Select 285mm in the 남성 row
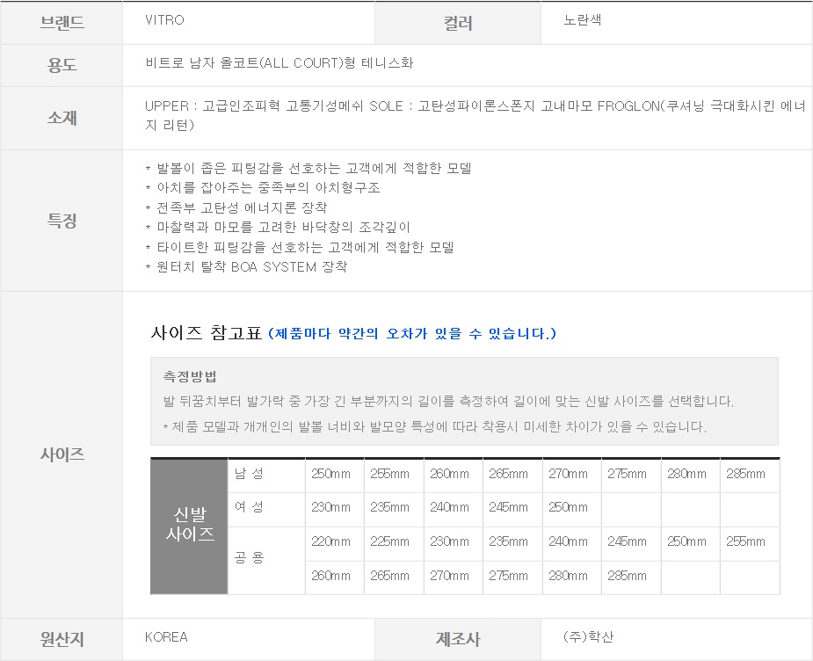This screenshot has width=813, height=661. click(746, 474)
